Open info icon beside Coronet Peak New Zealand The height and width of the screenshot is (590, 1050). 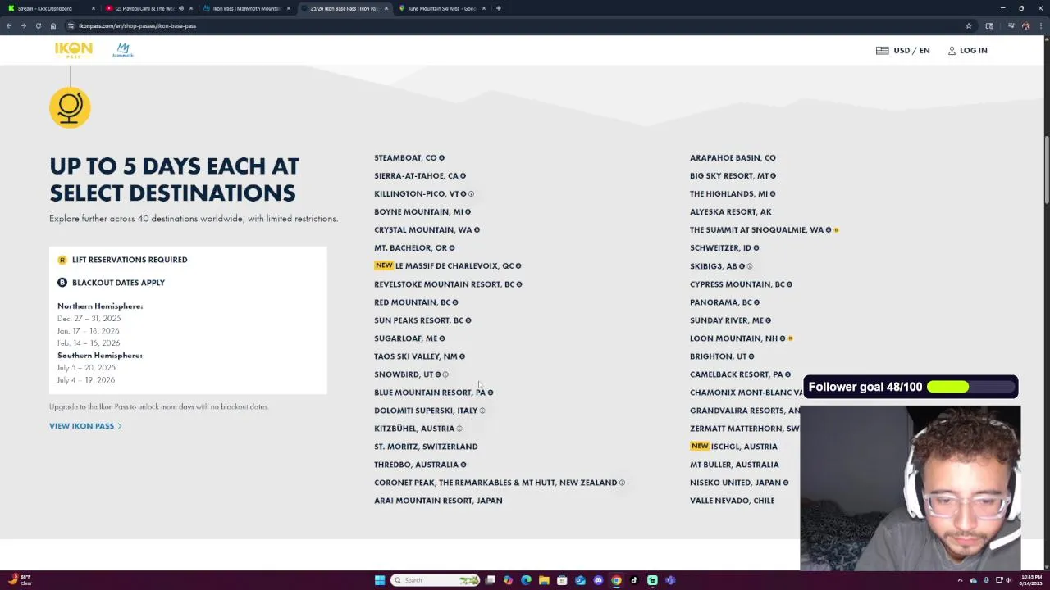coord(622,483)
